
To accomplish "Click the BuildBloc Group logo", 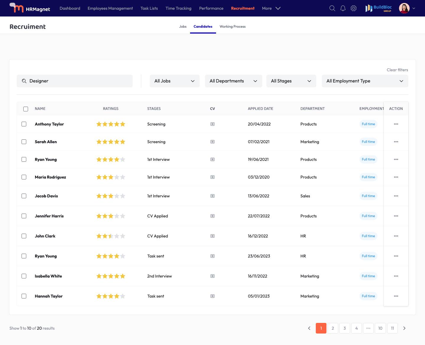I will click(x=379, y=8).
